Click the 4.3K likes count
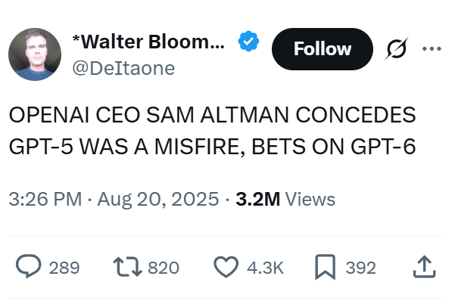 [x=265, y=267]
